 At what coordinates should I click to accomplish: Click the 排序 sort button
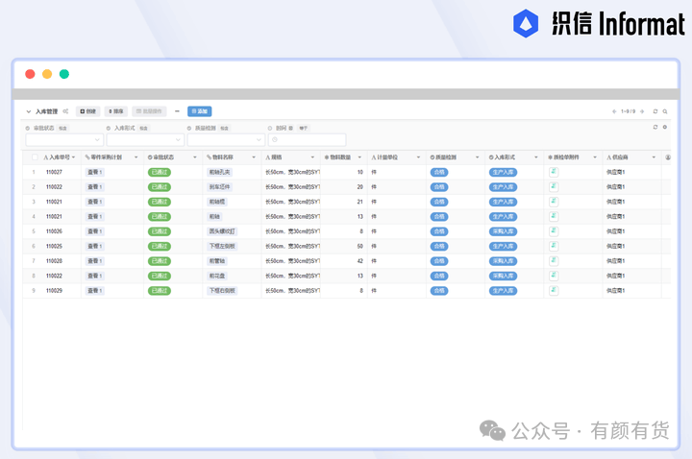[x=115, y=111]
